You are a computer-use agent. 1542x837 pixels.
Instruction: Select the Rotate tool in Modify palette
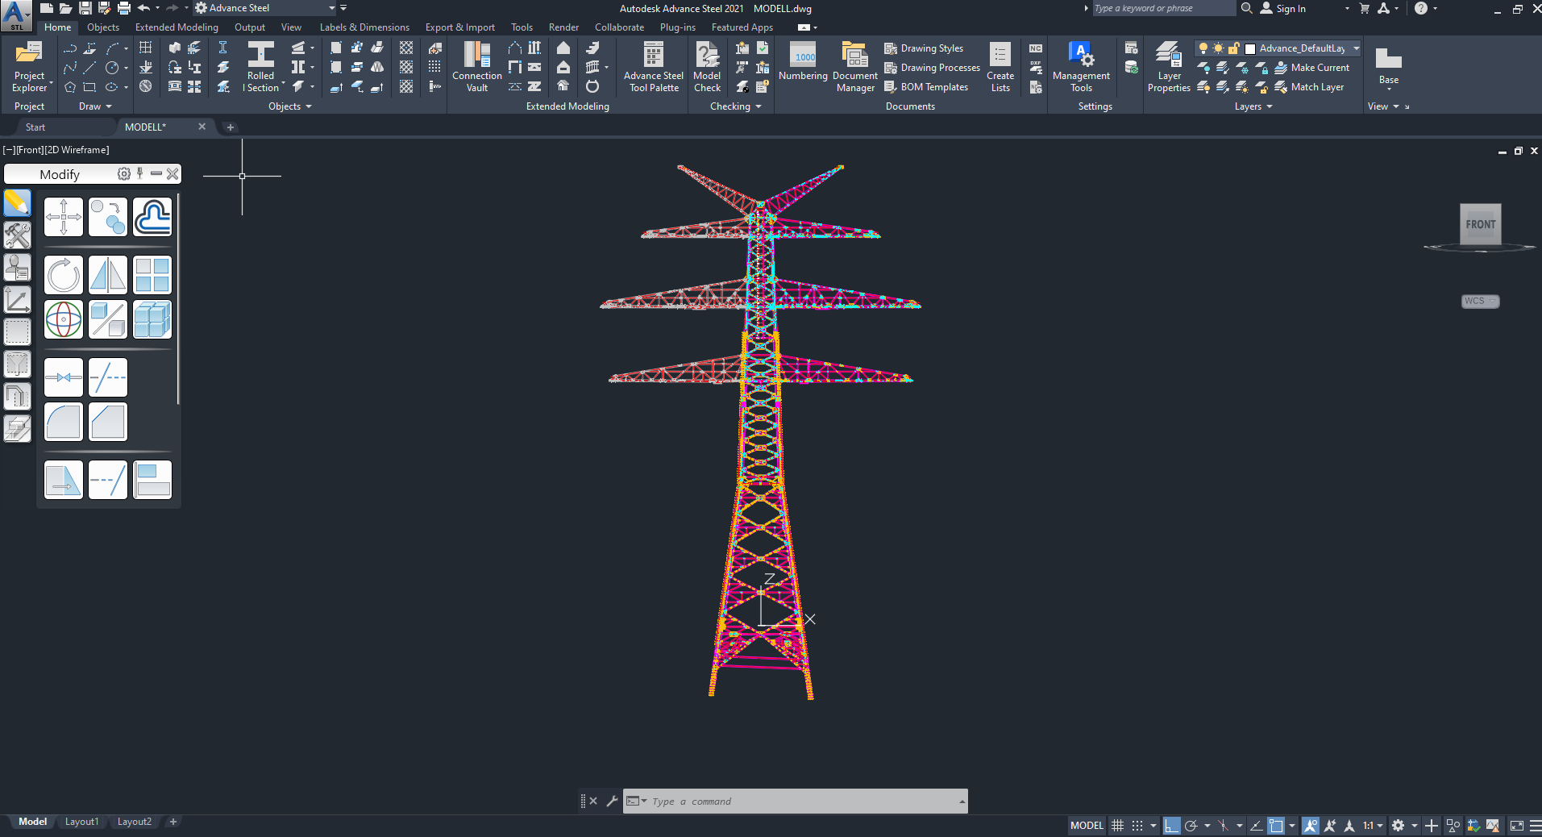click(64, 275)
